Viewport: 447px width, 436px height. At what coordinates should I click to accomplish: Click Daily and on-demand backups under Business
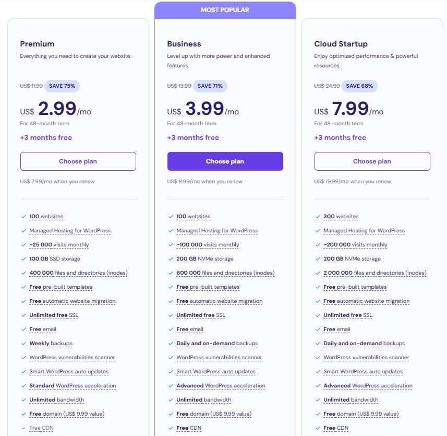click(x=217, y=344)
